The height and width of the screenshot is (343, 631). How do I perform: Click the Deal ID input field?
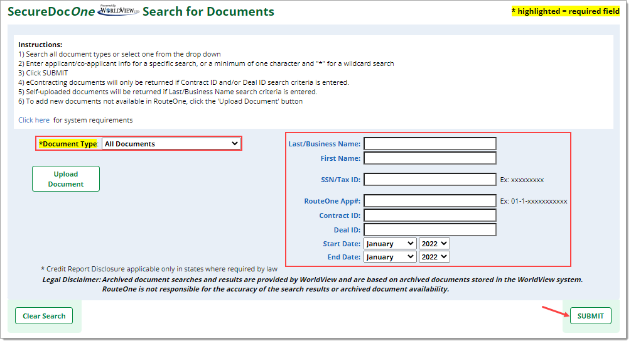click(430, 230)
